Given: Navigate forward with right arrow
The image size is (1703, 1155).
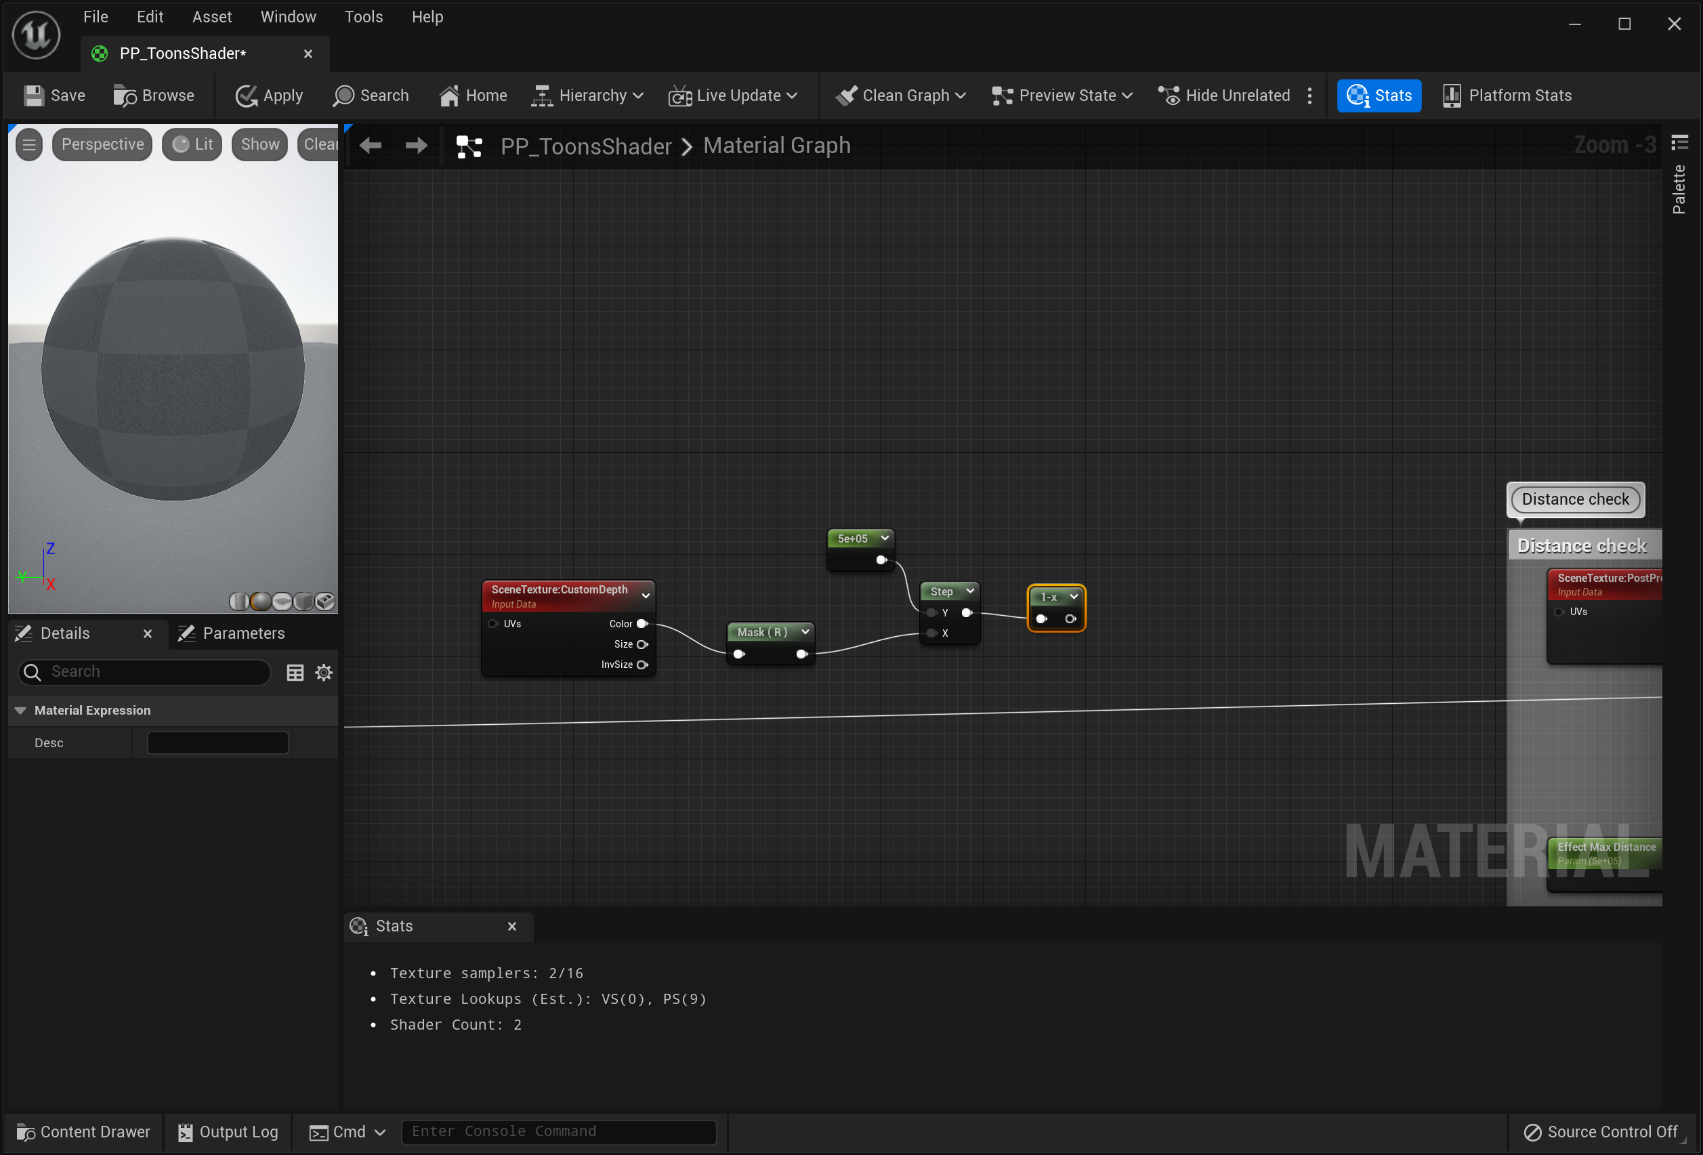Looking at the screenshot, I should click(x=416, y=146).
